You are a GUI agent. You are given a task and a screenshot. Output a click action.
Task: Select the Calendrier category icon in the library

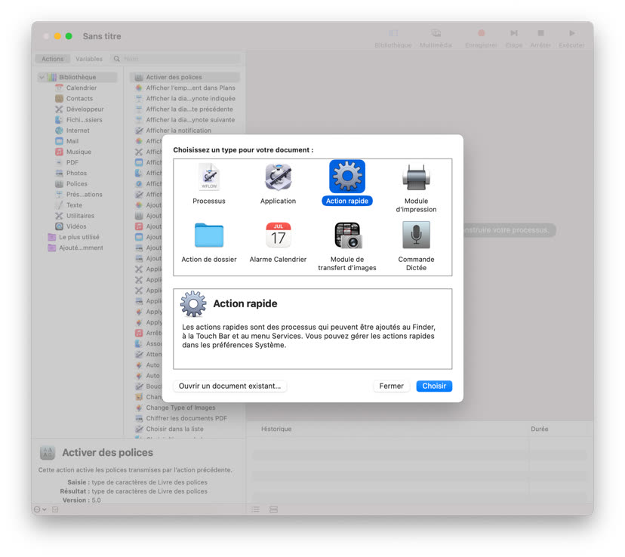pos(59,88)
